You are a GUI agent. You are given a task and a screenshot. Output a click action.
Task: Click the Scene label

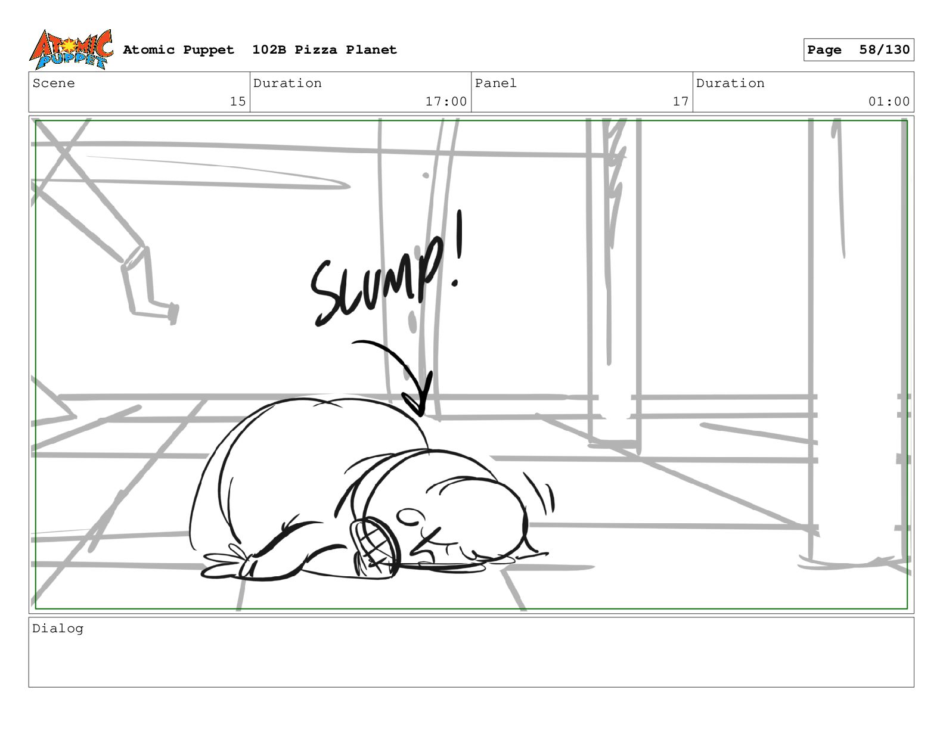(54, 83)
